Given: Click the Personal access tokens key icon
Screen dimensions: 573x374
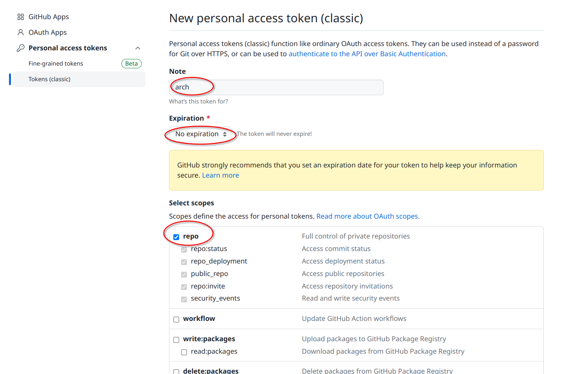Looking at the screenshot, I should [21, 48].
